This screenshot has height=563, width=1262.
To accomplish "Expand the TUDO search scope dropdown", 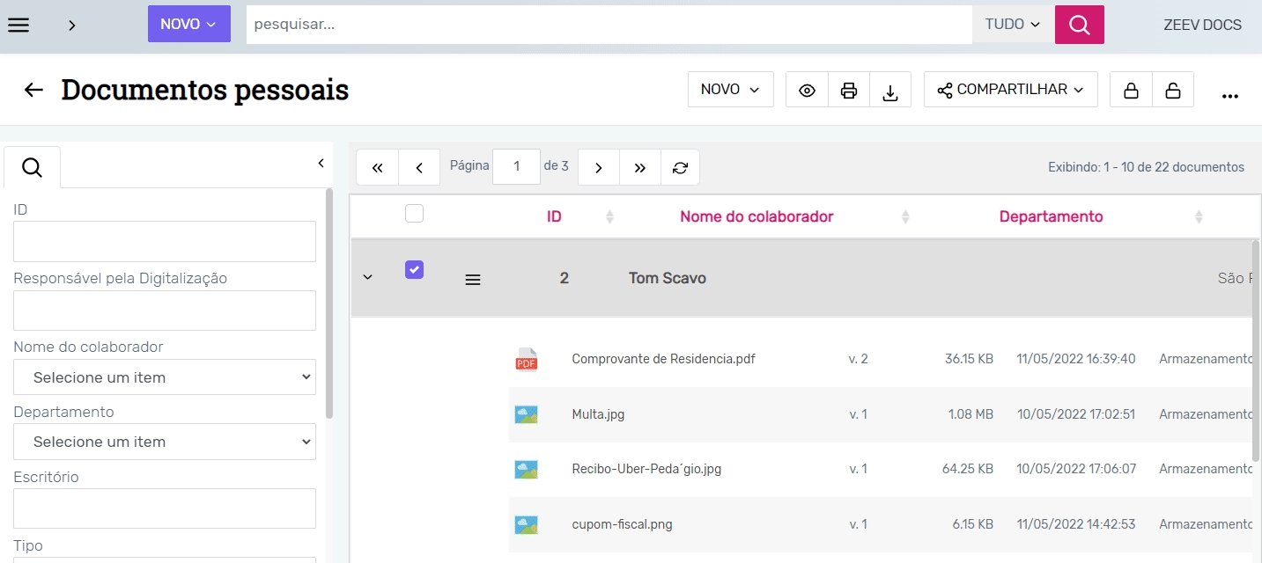I will click(1013, 25).
